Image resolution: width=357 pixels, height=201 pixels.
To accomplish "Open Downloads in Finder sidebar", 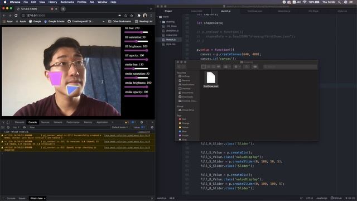I will (186, 97).
